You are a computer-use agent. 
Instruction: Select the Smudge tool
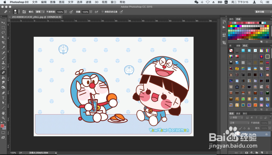(x=3, y=83)
